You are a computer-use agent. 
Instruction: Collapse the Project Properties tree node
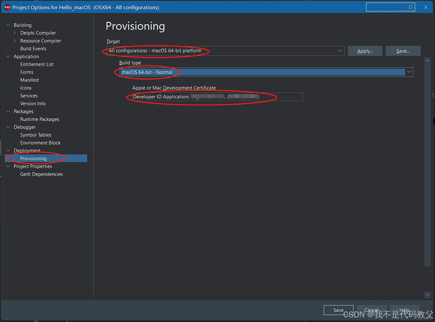coord(8,166)
